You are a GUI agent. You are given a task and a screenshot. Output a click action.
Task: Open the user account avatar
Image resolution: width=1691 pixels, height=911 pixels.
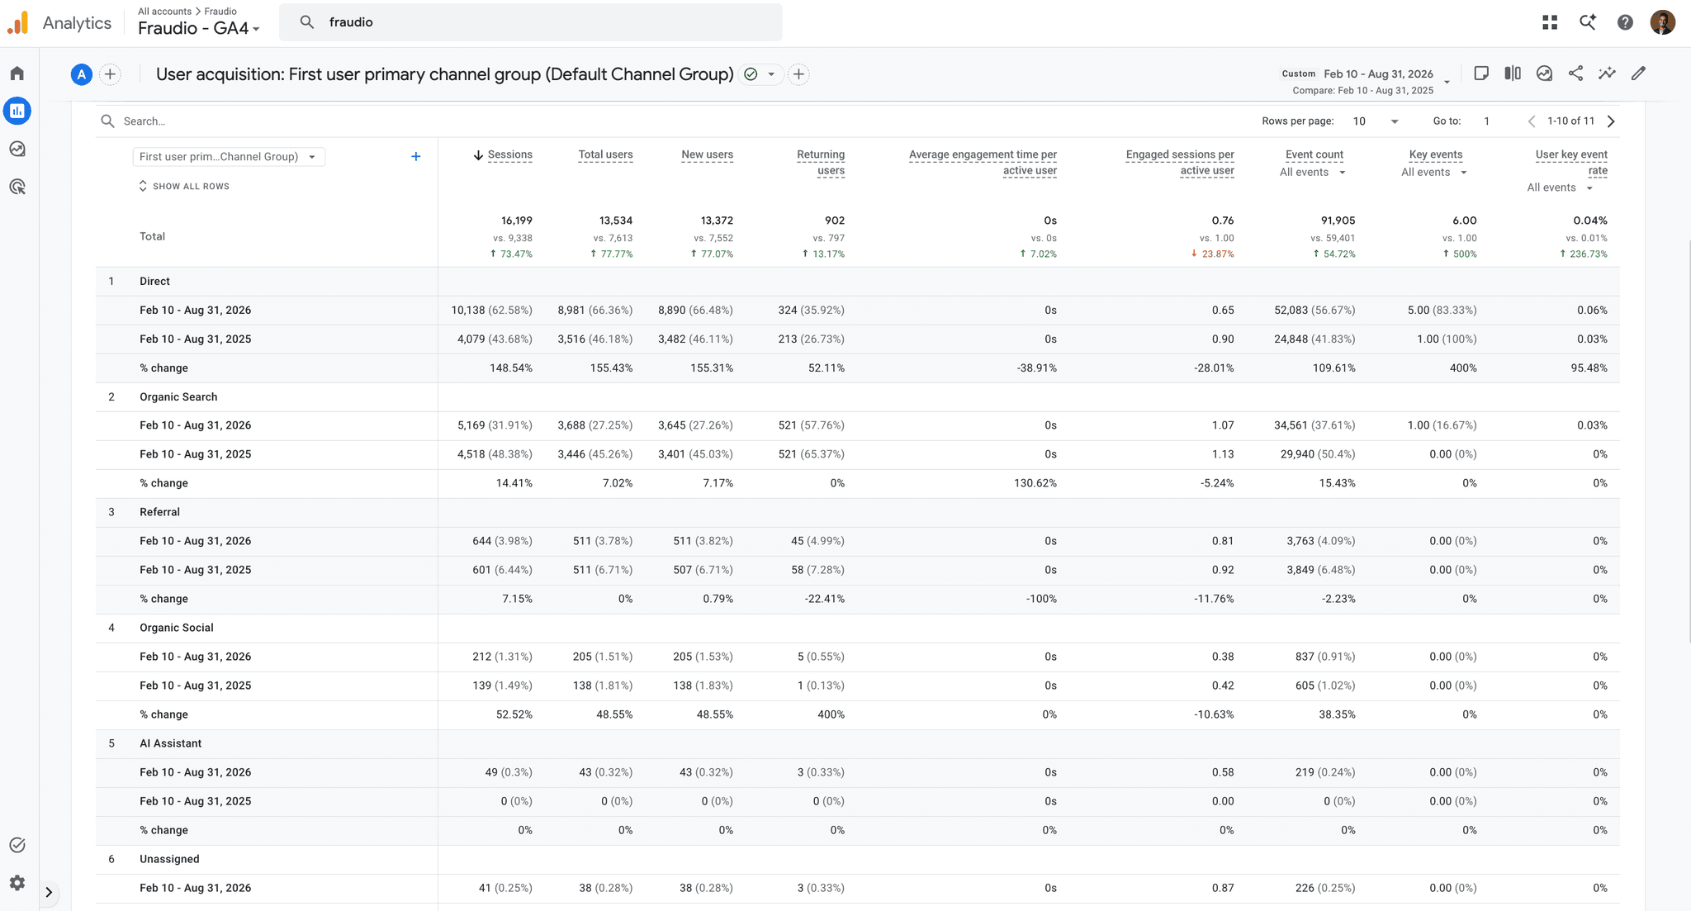1663,22
